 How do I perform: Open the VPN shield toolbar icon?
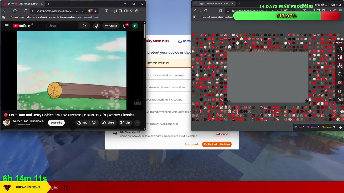[137, 11]
